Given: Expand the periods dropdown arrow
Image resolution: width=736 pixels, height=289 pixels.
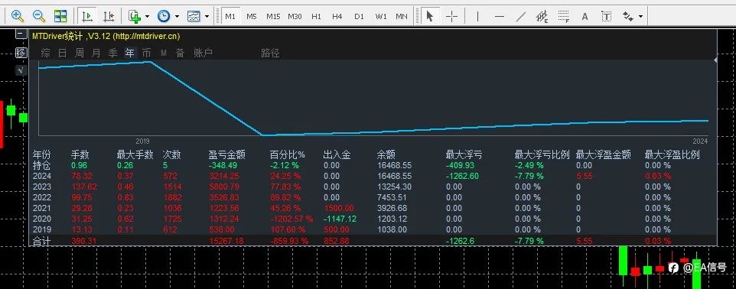Looking at the screenshot, I should tap(177, 16).
